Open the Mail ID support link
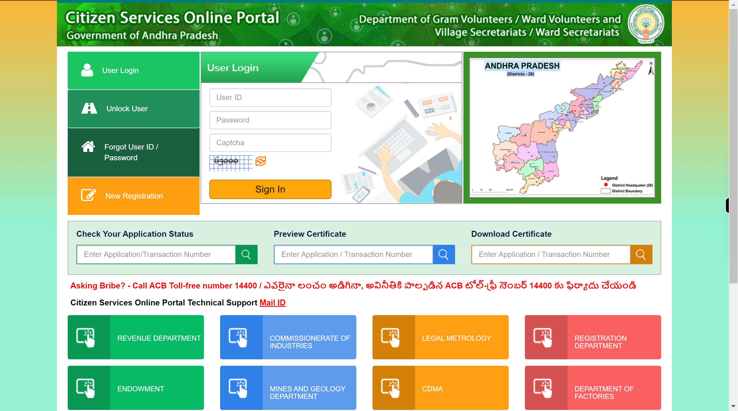The height and width of the screenshot is (411, 738). tap(272, 302)
